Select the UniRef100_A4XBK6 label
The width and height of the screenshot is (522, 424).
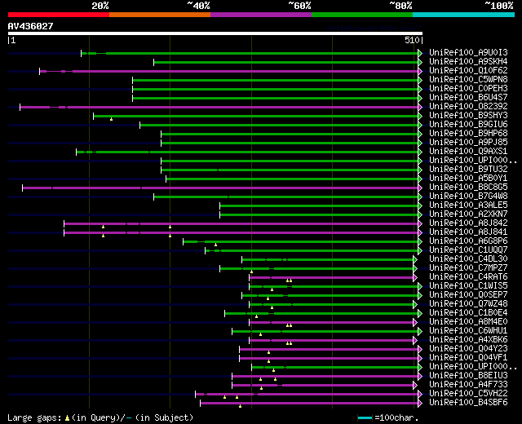coord(468,340)
